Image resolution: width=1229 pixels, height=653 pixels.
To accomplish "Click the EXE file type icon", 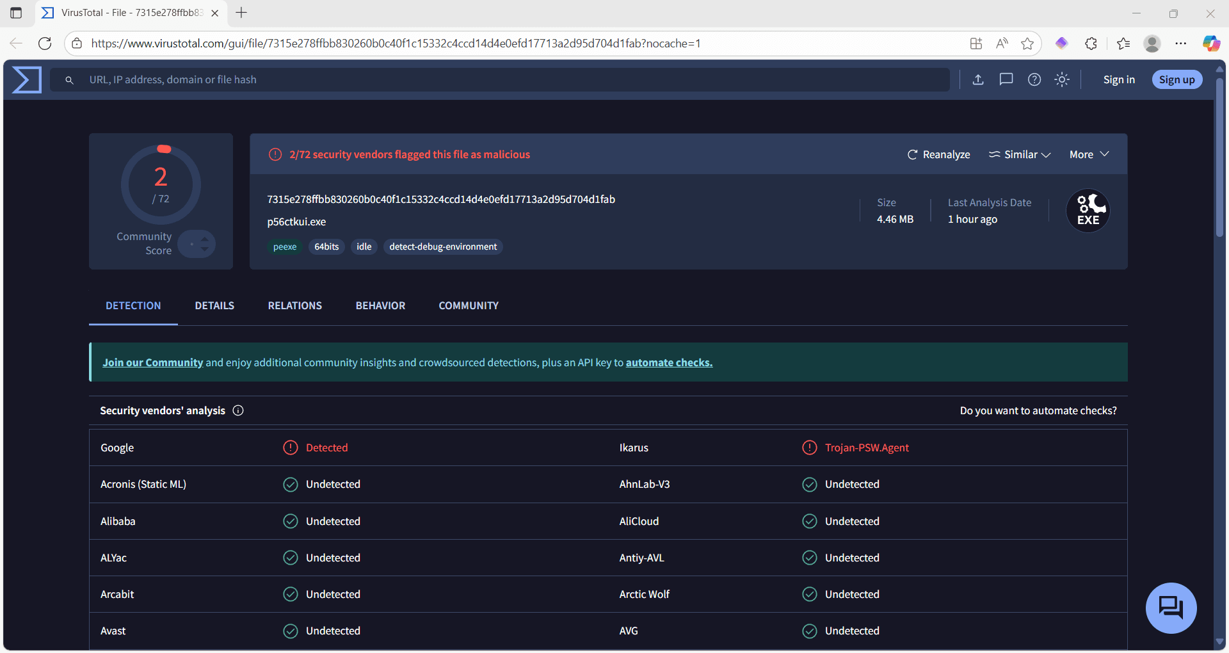I will 1088,211.
